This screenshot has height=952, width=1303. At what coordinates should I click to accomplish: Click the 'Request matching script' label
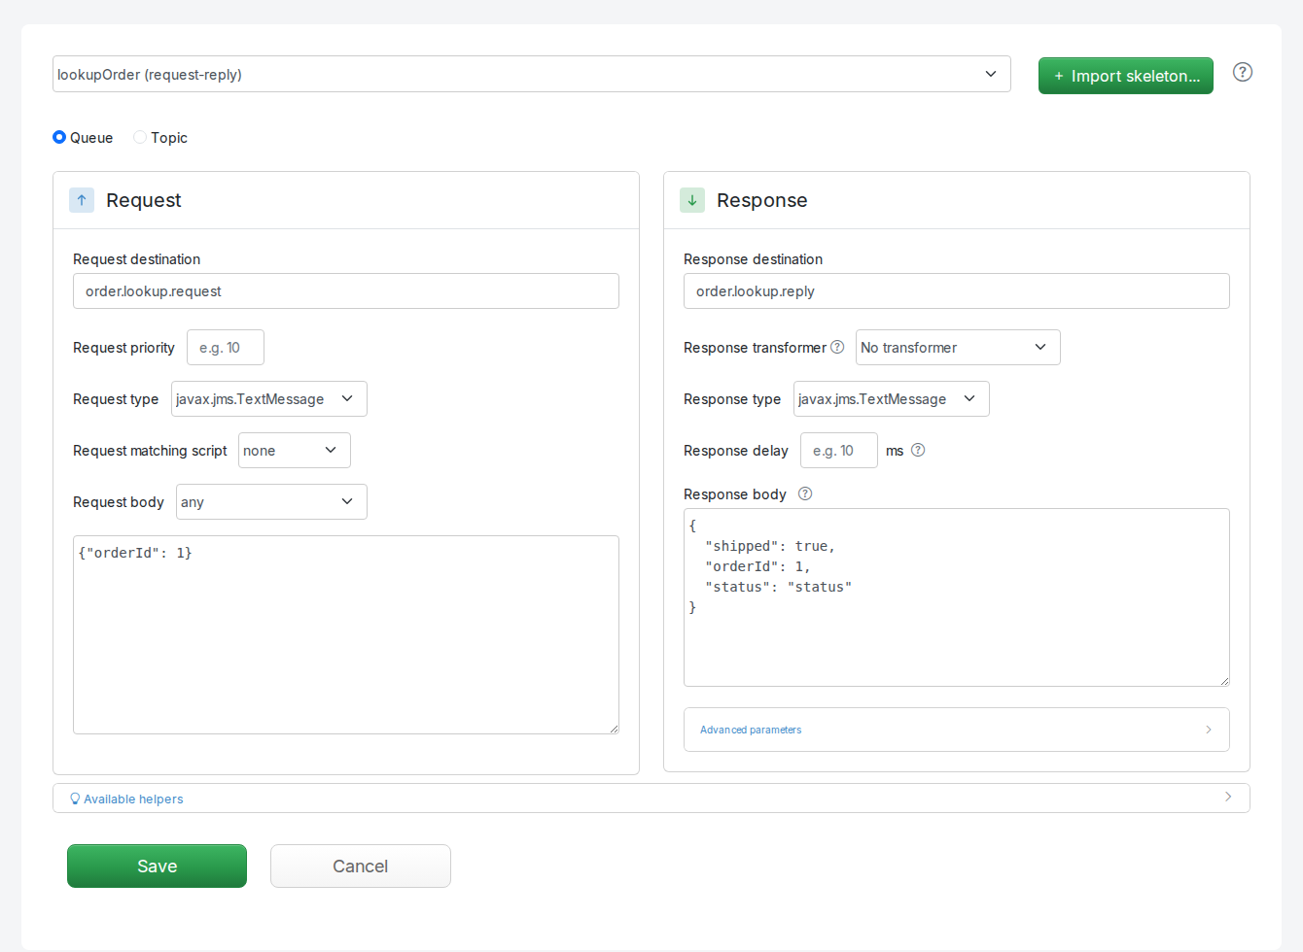pyautogui.click(x=150, y=450)
